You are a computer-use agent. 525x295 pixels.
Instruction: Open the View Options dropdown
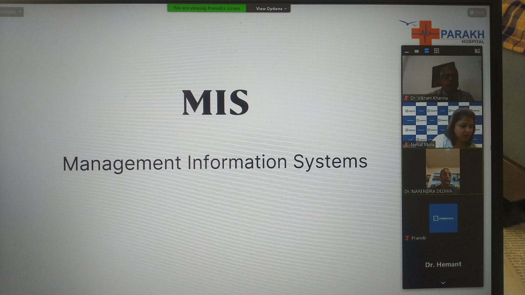[x=271, y=9]
